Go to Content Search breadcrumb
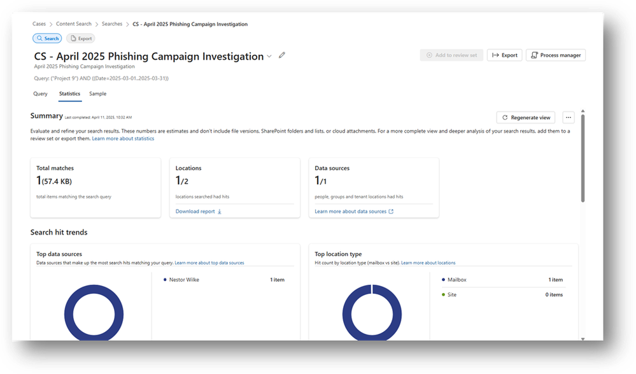Screen dimensions: 636x374 (x=74, y=24)
